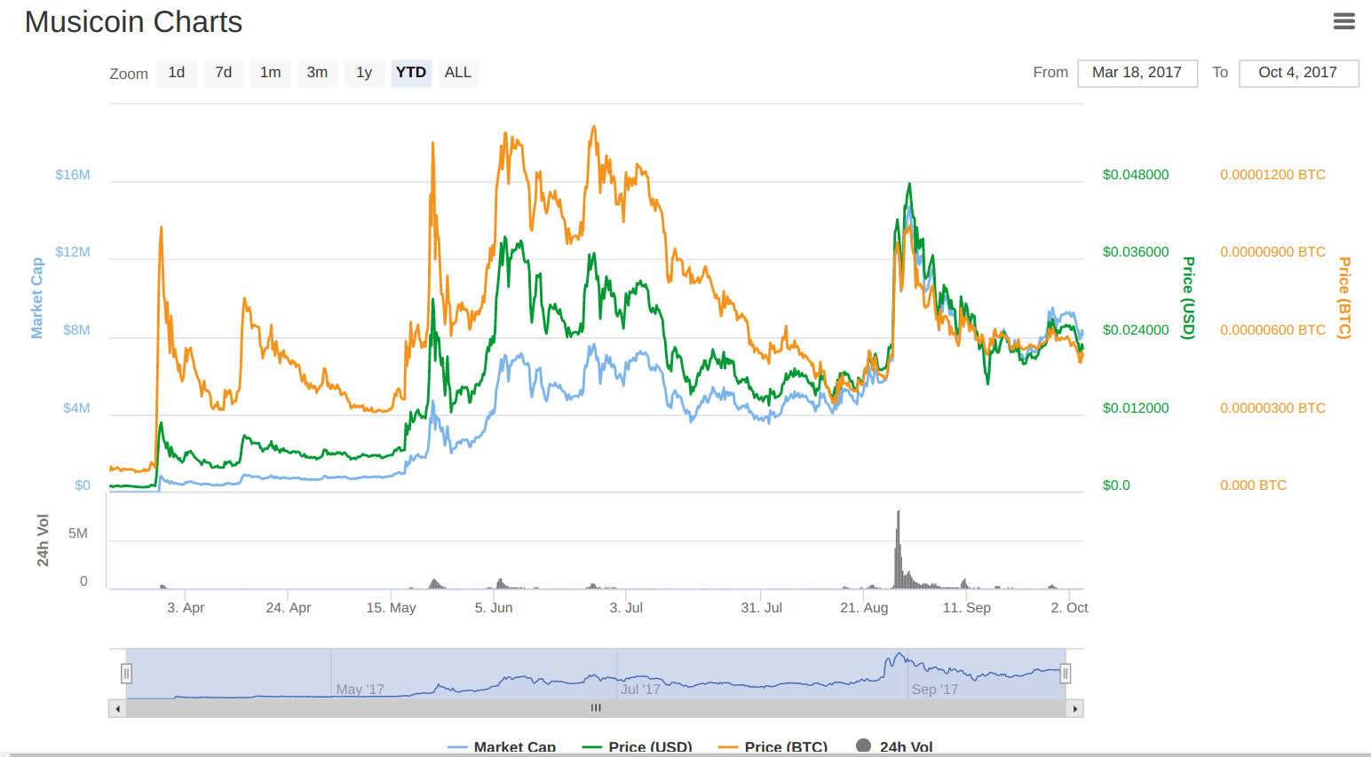Select the YTD zoom preset
Viewport: 1371px width, 757px height.
(x=411, y=73)
